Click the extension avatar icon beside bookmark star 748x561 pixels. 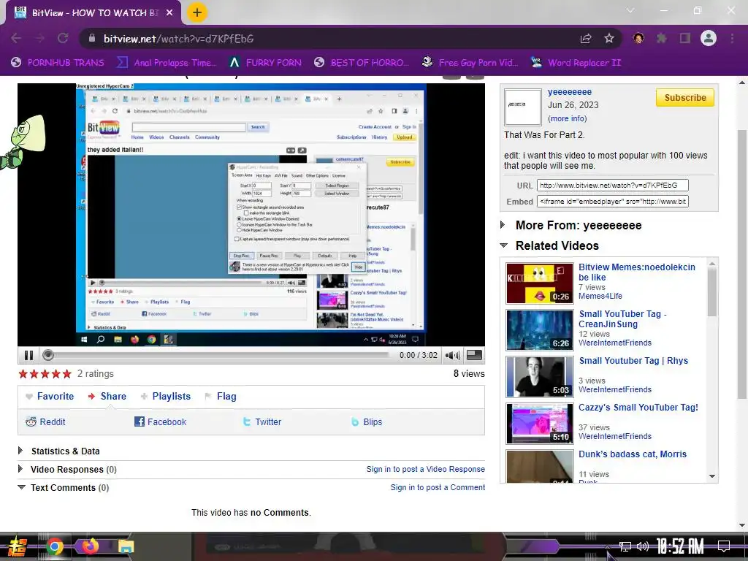click(638, 38)
